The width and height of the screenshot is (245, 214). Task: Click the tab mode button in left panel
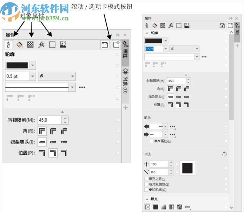(x=105, y=45)
